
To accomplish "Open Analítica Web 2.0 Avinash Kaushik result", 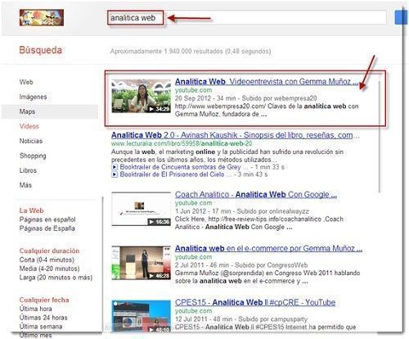I will pyautogui.click(x=236, y=135).
